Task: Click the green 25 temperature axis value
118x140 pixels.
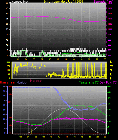Action: pos(109,104)
